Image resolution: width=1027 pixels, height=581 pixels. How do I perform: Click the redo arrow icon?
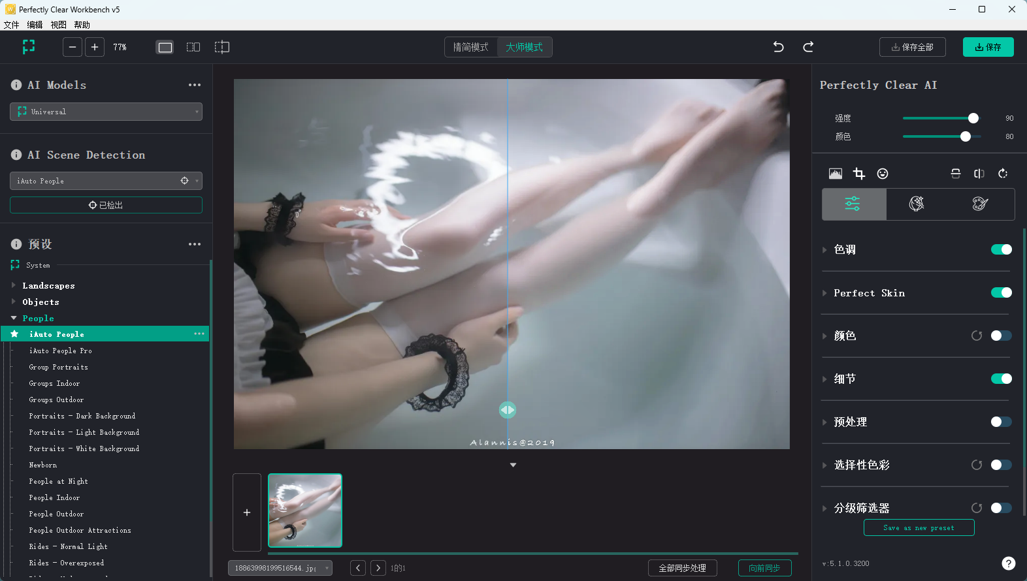click(x=808, y=47)
